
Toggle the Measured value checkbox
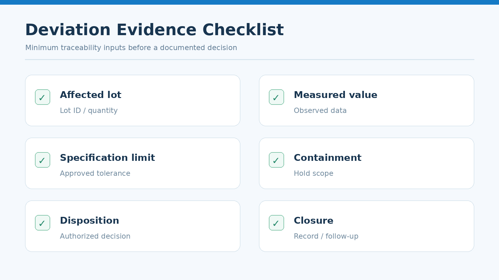pyautogui.click(x=276, y=97)
